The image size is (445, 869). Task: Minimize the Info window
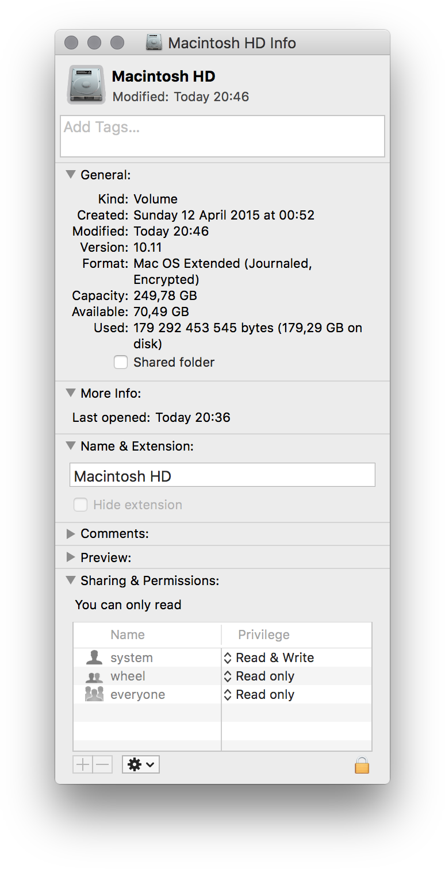tap(94, 43)
